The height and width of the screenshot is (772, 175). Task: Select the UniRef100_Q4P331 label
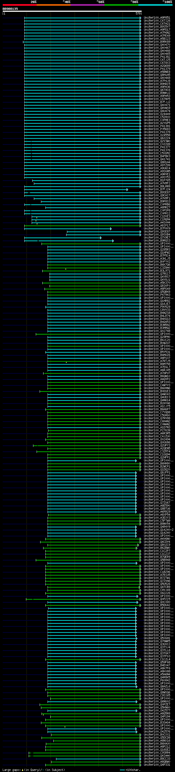tap(157, 765)
